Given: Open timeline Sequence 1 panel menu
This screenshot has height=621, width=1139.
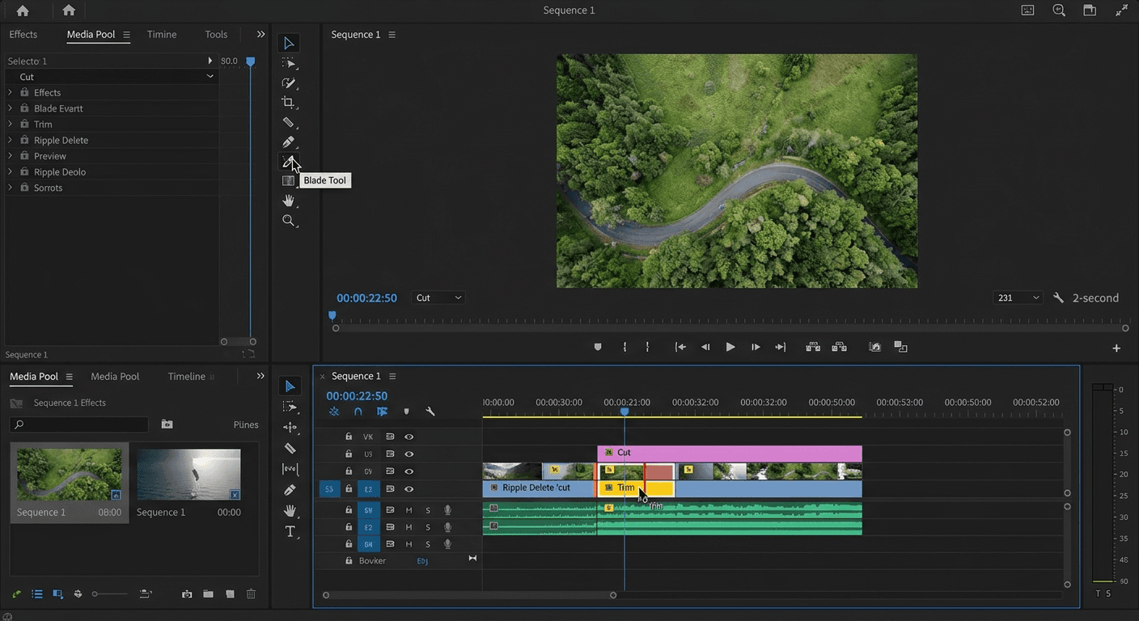Looking at the screenshot, I should click(x=392, y=376).
